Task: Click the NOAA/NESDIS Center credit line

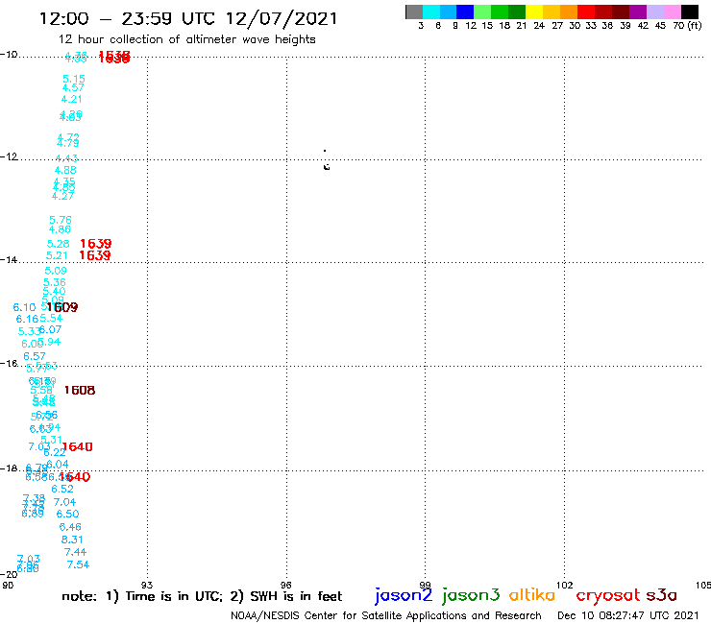Action: click(x=386, y=615)
